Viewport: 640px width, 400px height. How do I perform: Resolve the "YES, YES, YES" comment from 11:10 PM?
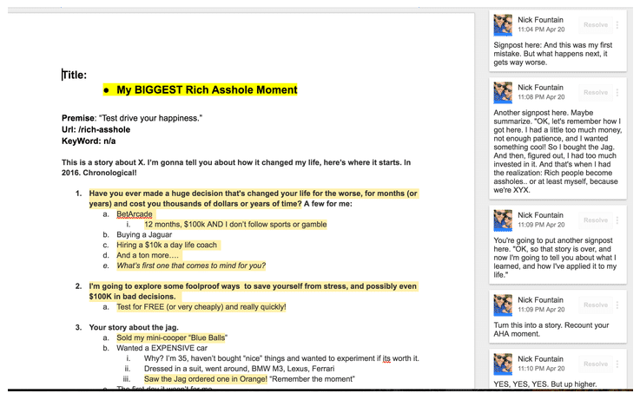pos(596,364)
